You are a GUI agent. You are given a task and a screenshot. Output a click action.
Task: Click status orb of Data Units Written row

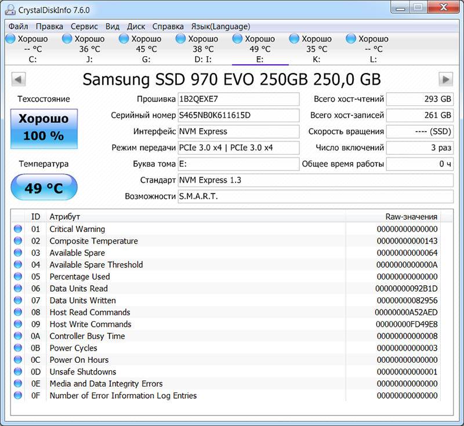coord(18,300)
